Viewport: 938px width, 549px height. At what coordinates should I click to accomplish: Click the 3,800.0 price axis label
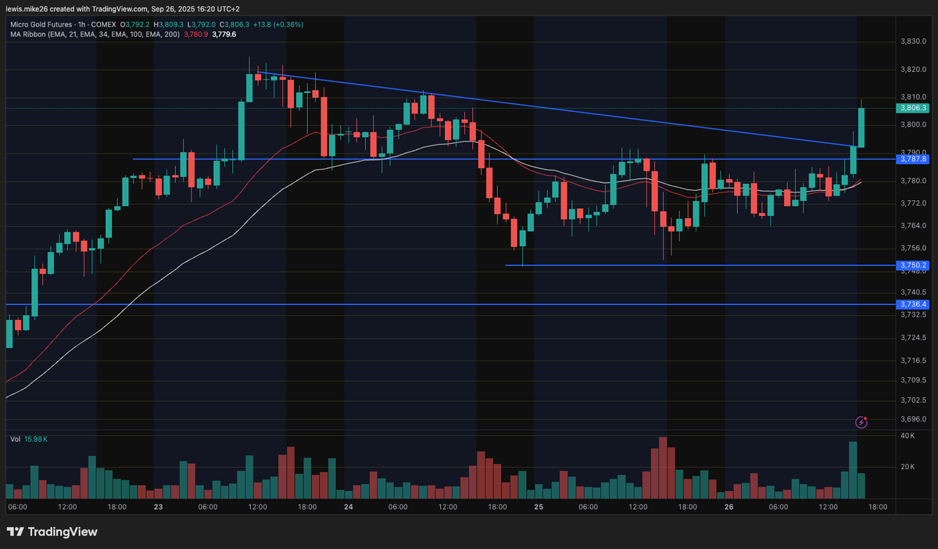pyautogui.click(x=913, y=125)
